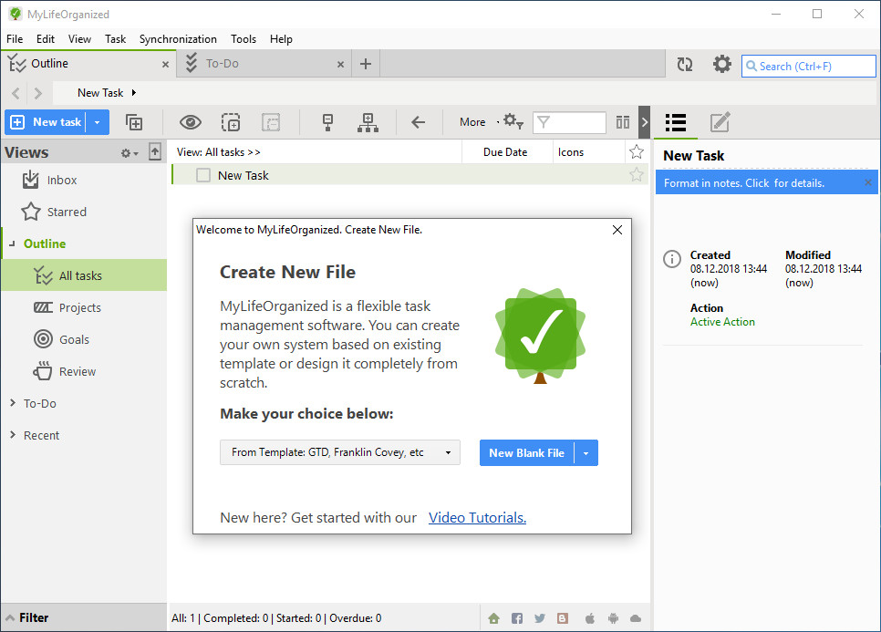Open the View menu
The image size is (881, 632).
(x=79, y=39)
